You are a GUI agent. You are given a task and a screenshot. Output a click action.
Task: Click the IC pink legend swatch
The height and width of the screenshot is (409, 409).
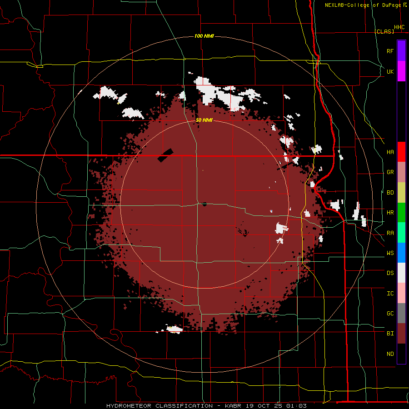click(x=401, y=293)
